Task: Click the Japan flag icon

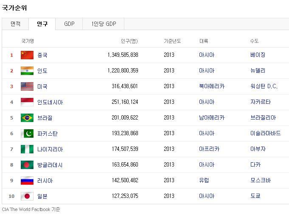Action: coord(27,196)
